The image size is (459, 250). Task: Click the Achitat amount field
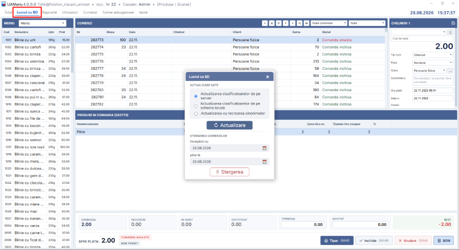pos(360,225)
